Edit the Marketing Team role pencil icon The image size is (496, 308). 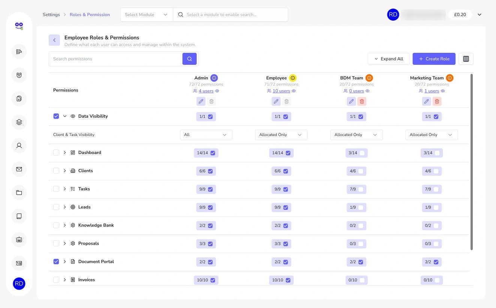(x=427, y=101)
